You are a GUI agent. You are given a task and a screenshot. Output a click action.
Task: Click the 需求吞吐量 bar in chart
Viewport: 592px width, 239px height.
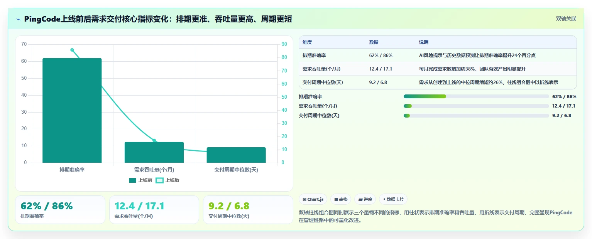(x=154, y=152)
